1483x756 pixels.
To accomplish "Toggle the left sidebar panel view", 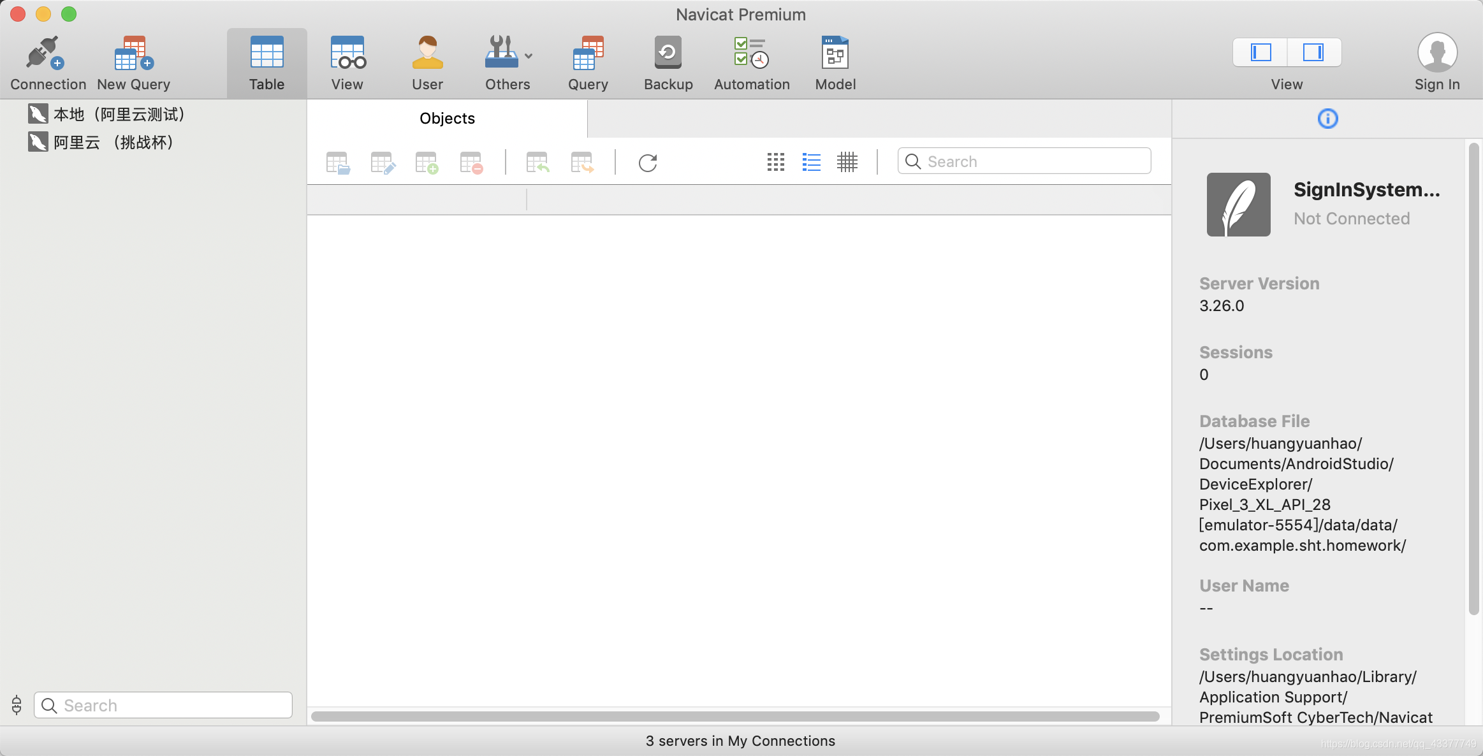I will point(1261,52).
